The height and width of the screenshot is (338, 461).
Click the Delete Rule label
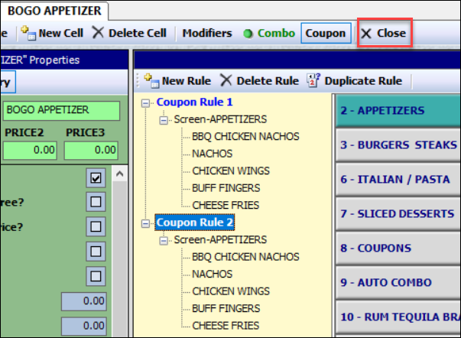(268, 80)
